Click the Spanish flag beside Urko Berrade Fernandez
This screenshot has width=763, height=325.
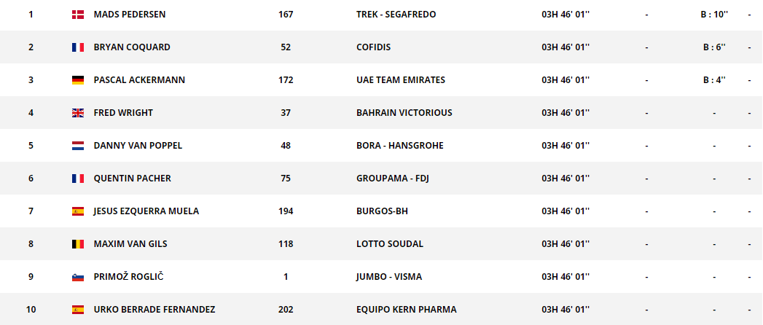(78, 310)
